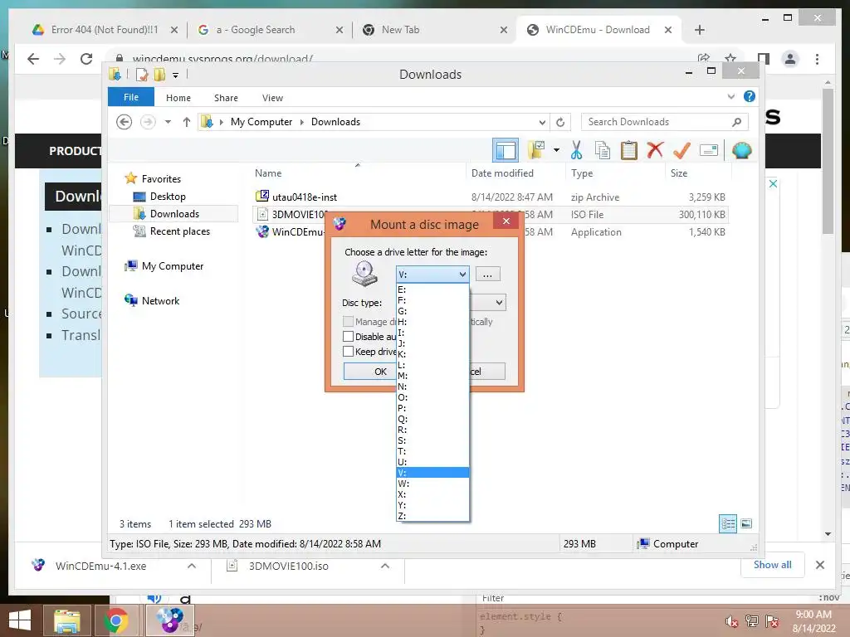This screenshot has height=637, width=850.
Task: Click the blue shell icon in Explorer toolbar
Action: (741, 150)
